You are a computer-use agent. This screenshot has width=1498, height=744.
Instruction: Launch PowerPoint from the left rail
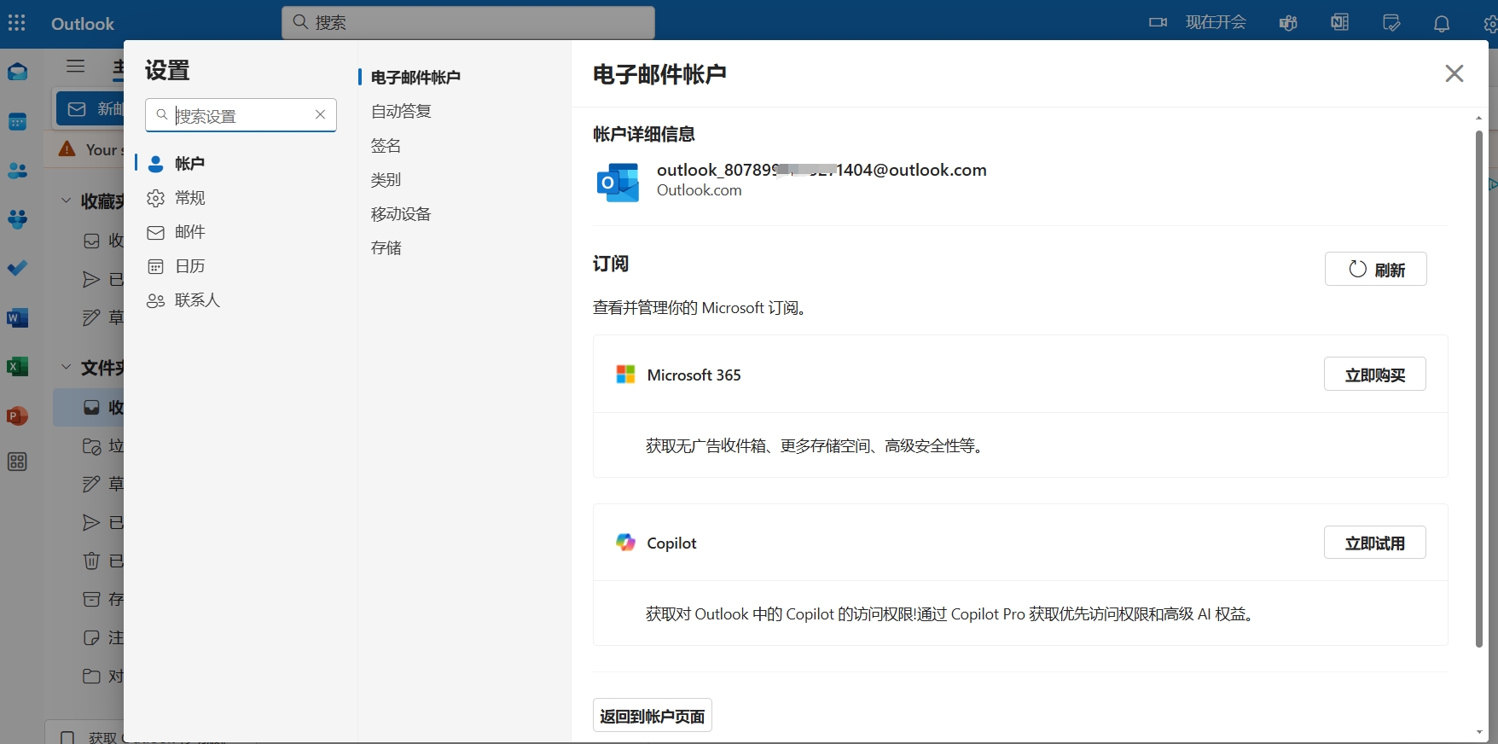(x=17, y=416)
